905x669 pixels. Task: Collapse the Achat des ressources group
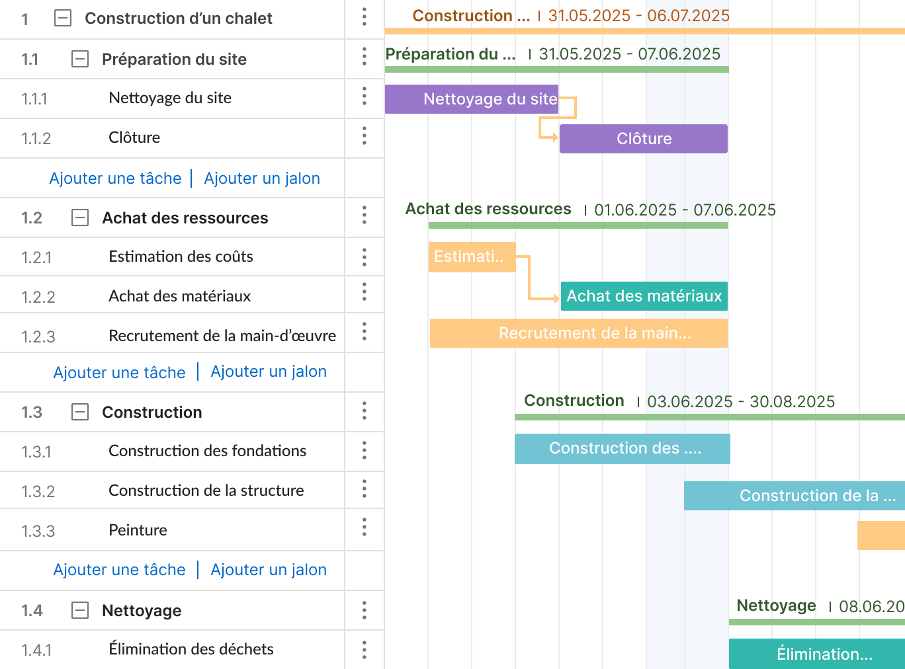80,217
